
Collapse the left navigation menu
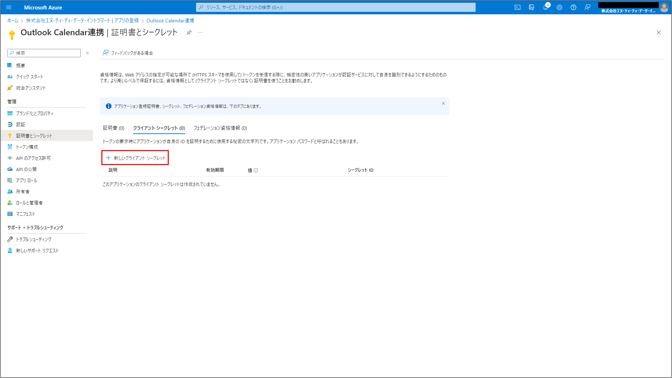(87, 53)
